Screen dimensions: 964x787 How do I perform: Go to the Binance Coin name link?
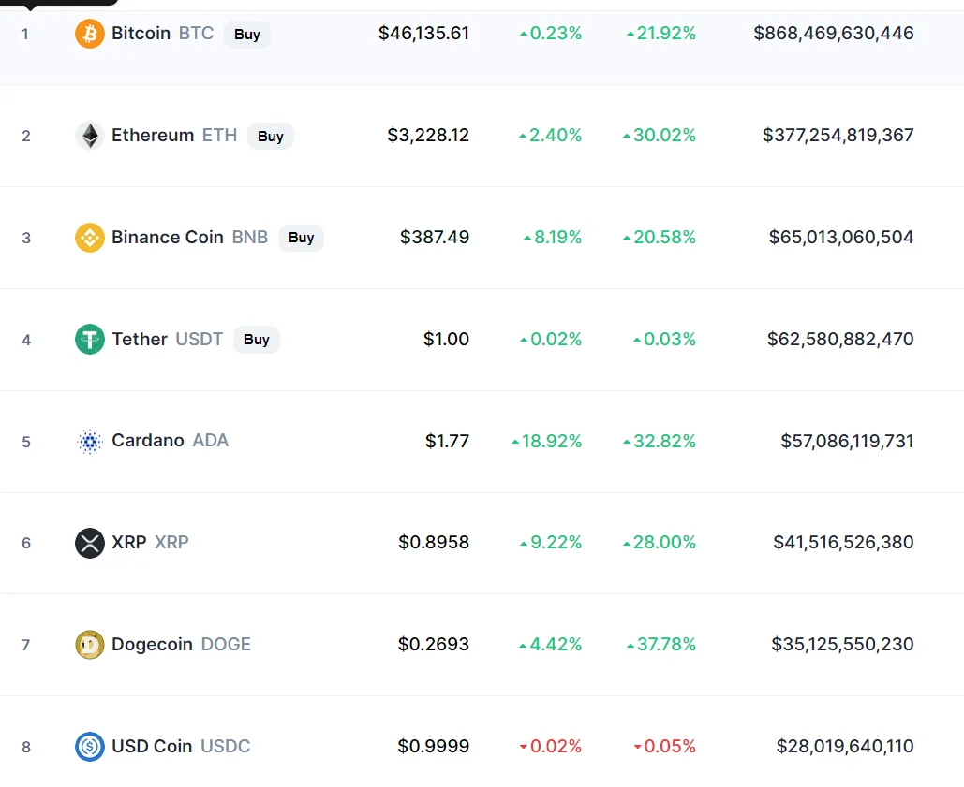pyautogui.click(x=167, y=237)
